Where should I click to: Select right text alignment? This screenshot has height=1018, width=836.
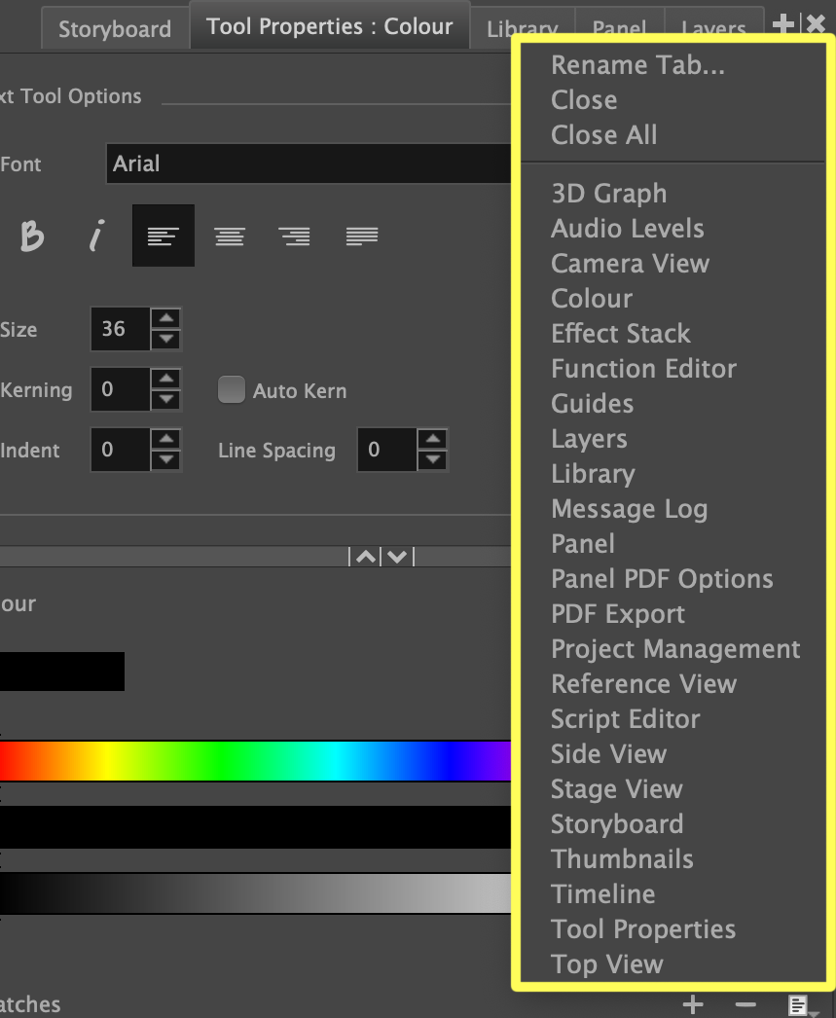[294, 236]
